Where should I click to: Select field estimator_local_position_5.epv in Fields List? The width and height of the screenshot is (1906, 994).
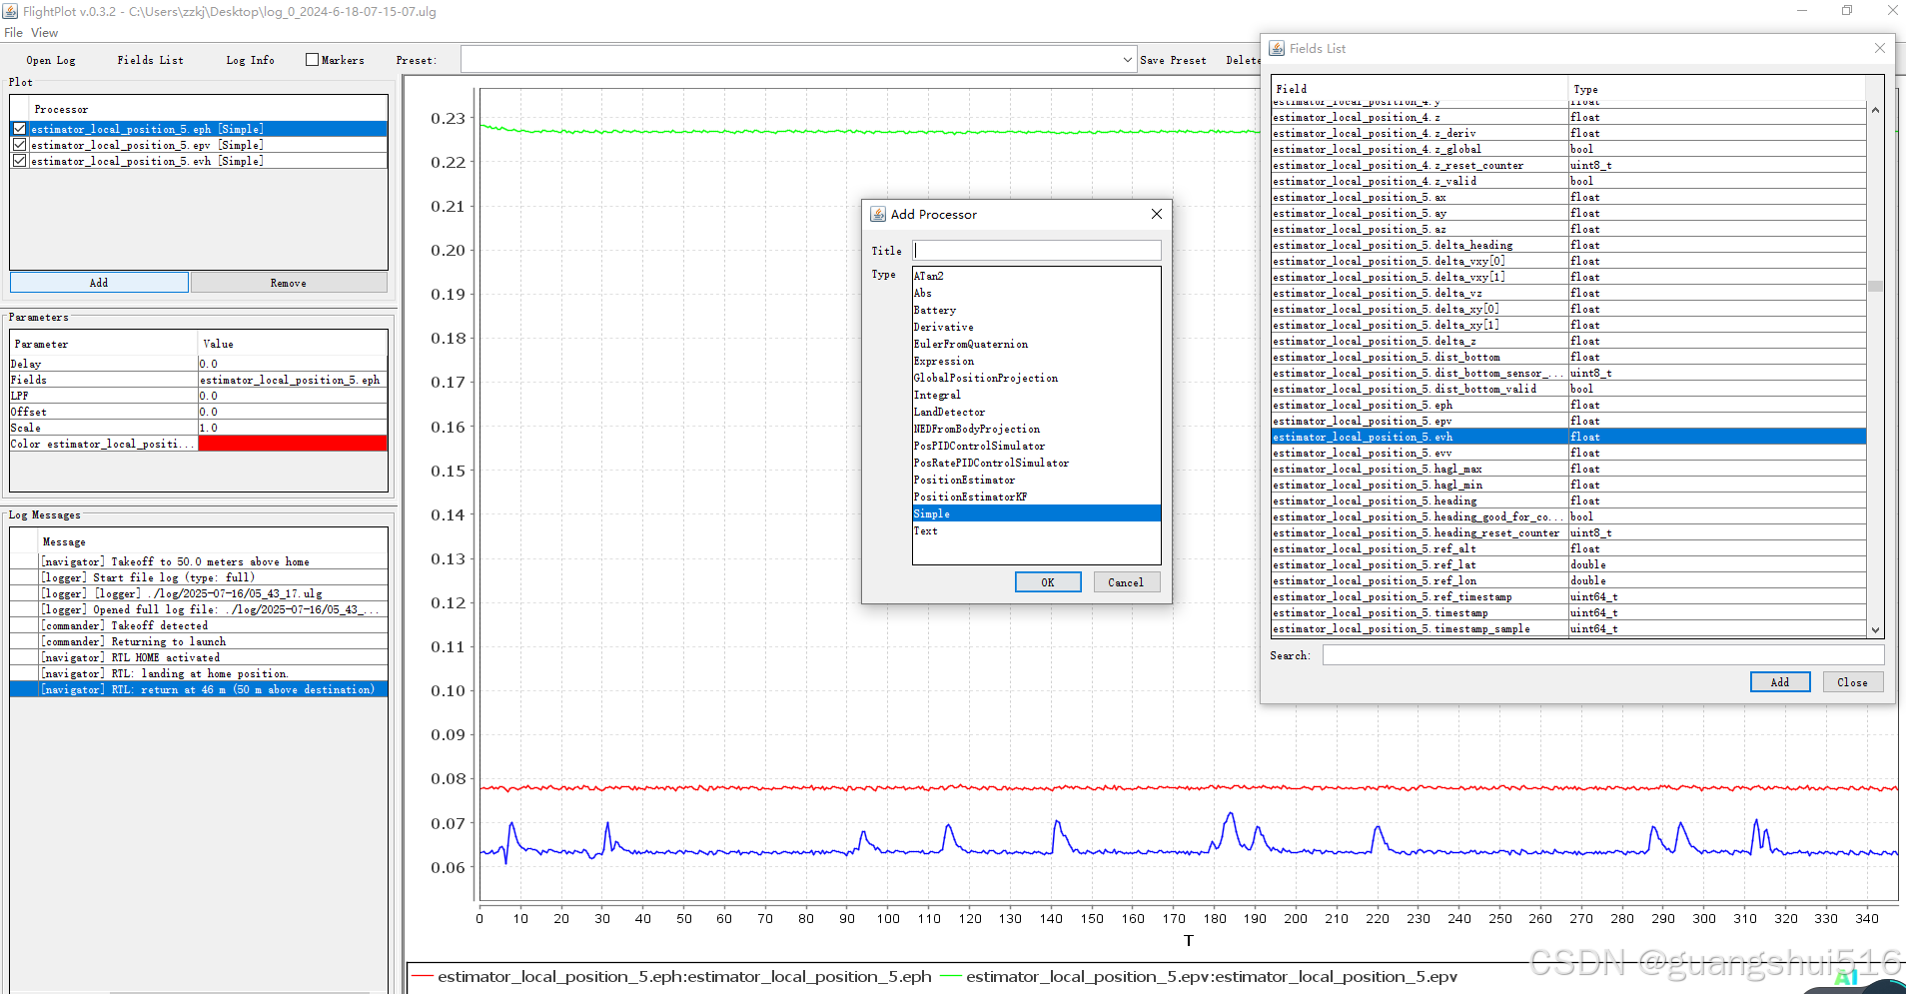pyautogui.click(x=1568, y=421)
